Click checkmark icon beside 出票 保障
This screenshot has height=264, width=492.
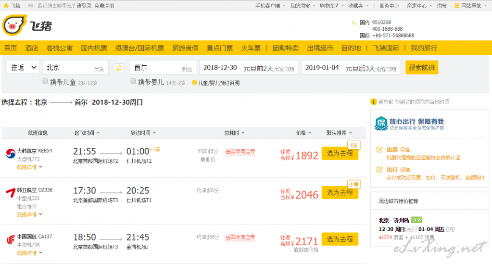[379, 150]
